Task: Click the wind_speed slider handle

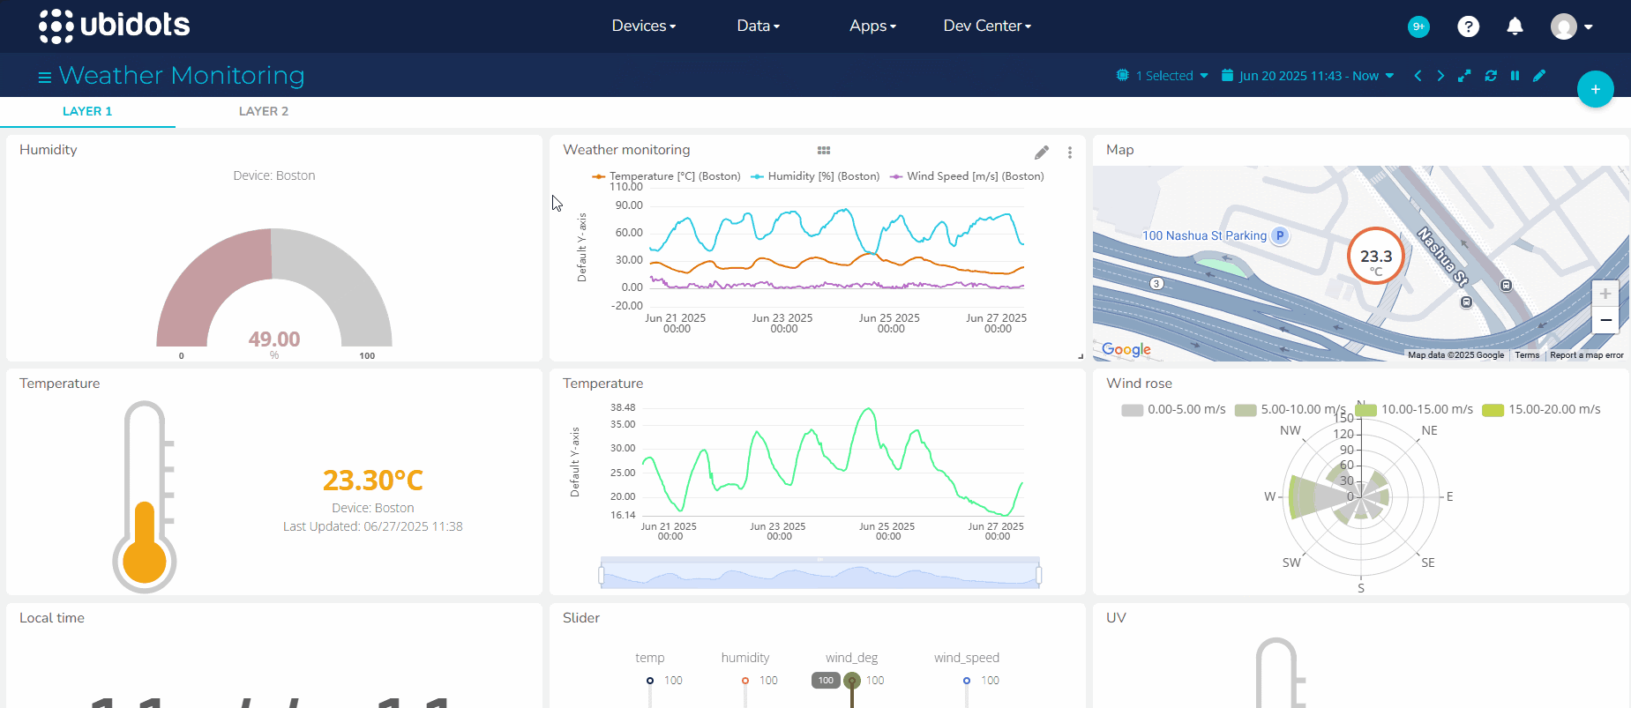Action: point(967,681)
